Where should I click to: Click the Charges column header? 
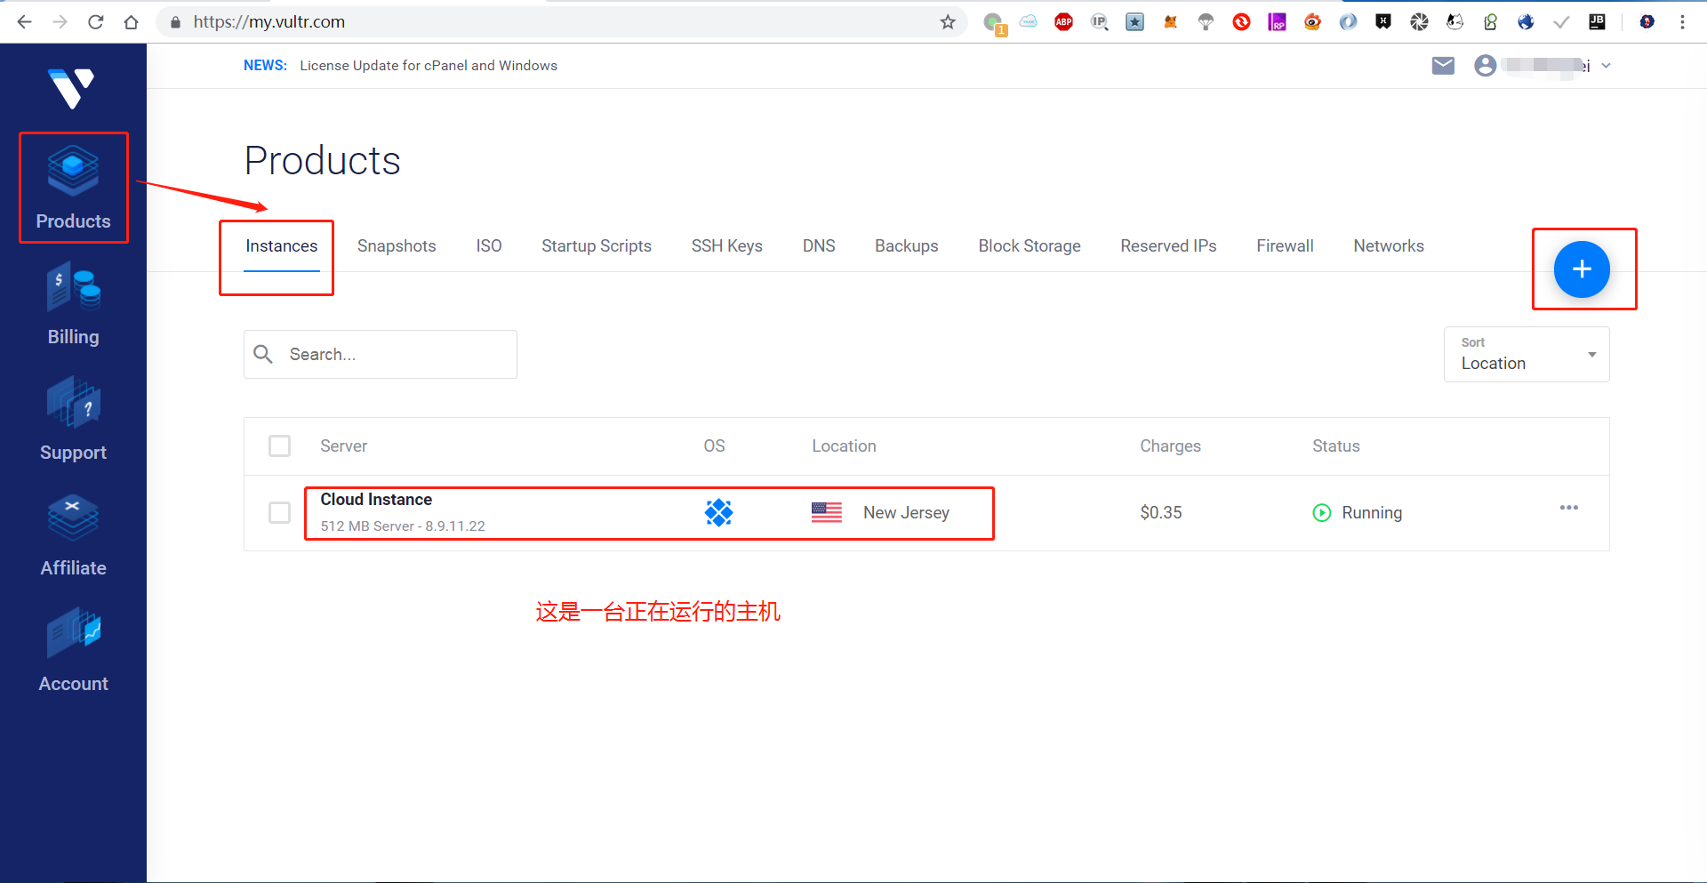[1170, 446]
